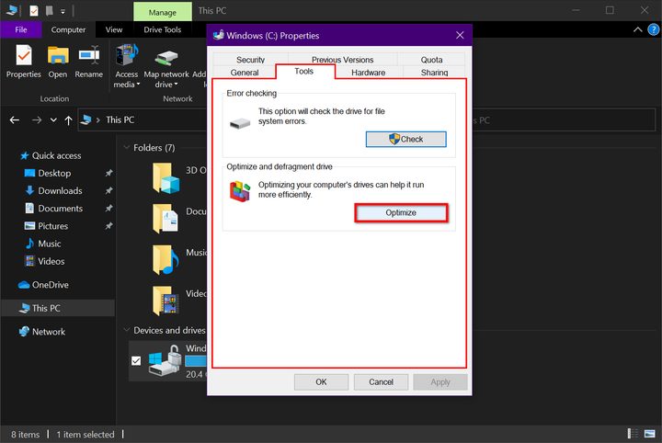This screenshot has width=662, height=443.
Task: Switch to the Previous Versions tab
Action: coord(342,60)
